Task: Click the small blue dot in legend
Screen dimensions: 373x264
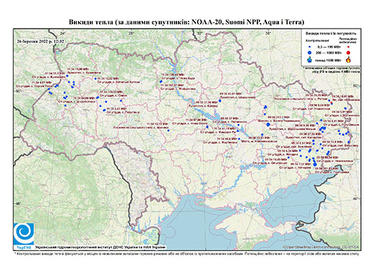Action: [310, 47]
